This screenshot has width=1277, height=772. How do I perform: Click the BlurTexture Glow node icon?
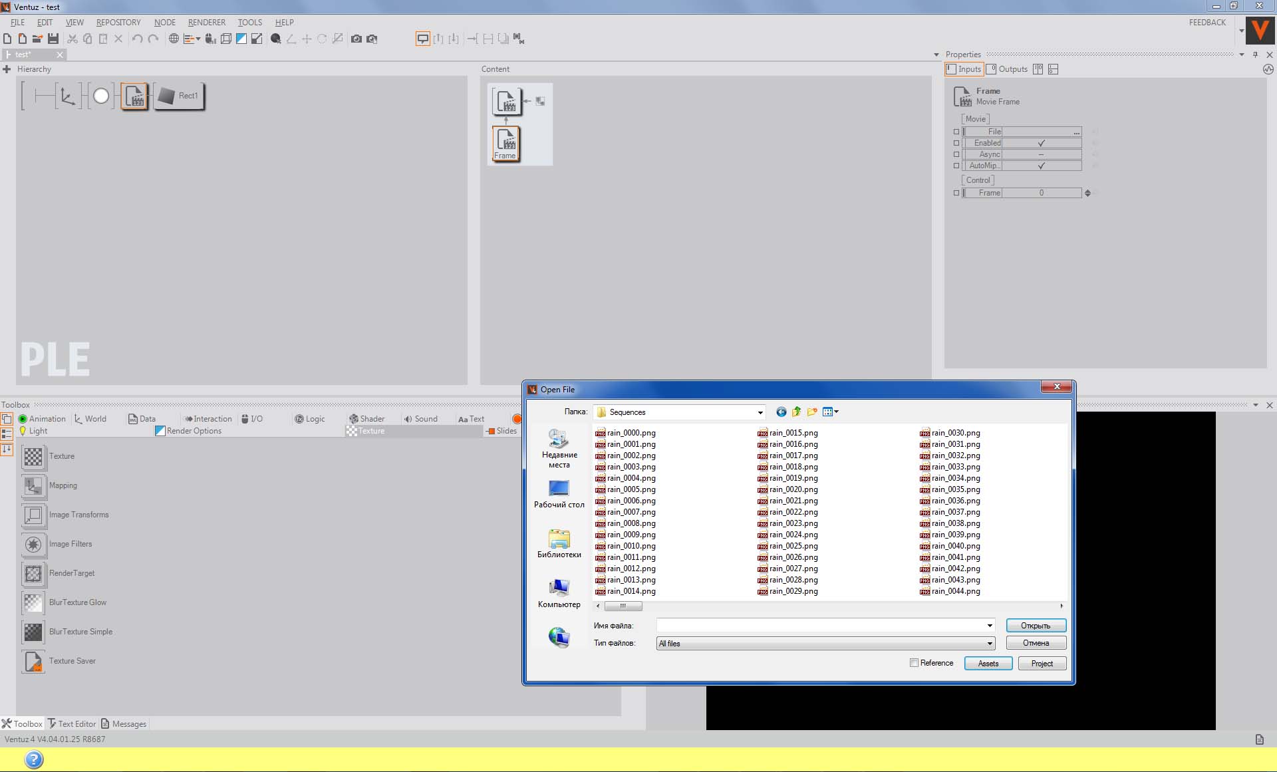(33, 602)
